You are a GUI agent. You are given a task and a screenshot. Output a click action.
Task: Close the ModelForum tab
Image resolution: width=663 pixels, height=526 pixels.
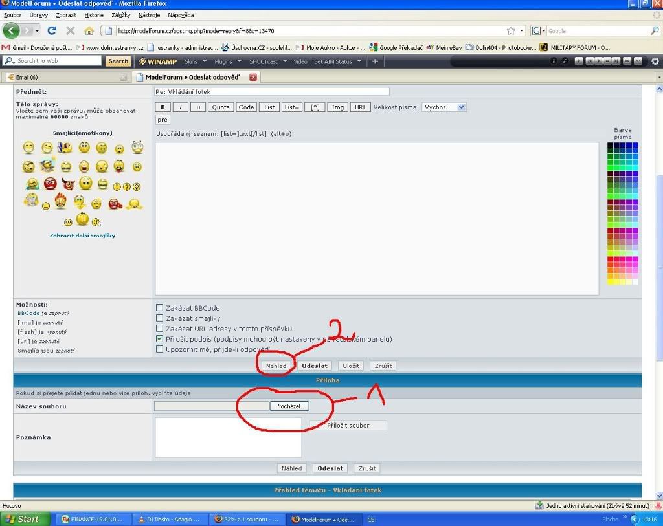click(x=253, y=77)
